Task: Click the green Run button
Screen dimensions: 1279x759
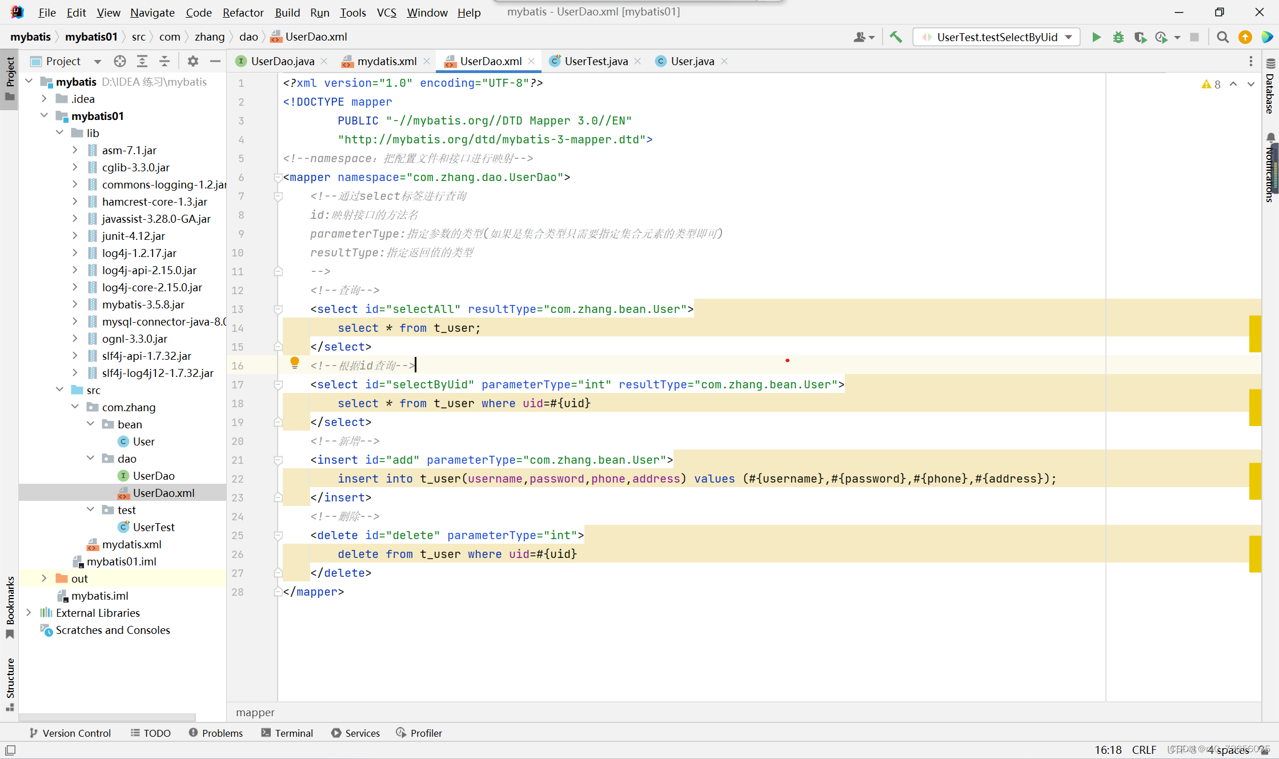Action: (1096, 37)
